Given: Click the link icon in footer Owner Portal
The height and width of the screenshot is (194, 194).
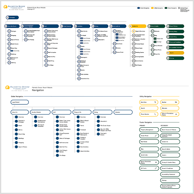Looking at the screenshot, I should pyautogui.click(x=156, y=136).
